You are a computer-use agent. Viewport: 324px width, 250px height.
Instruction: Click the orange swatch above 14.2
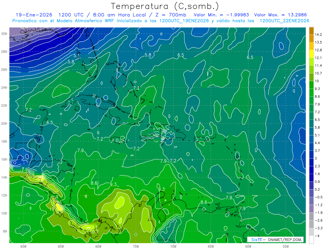(x=311, y=31)
